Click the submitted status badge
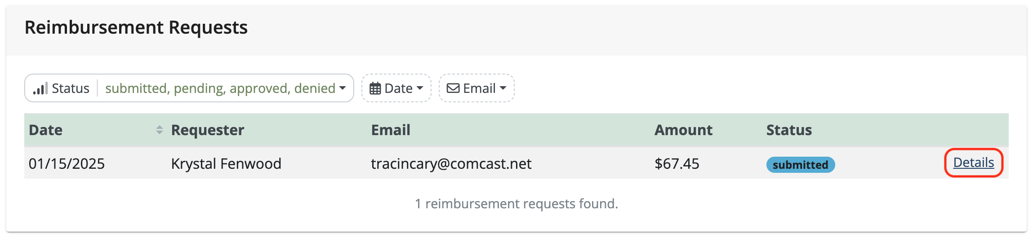Image resolution: width=1033 pixels, height=237 pixels. [x=801, y=165]
